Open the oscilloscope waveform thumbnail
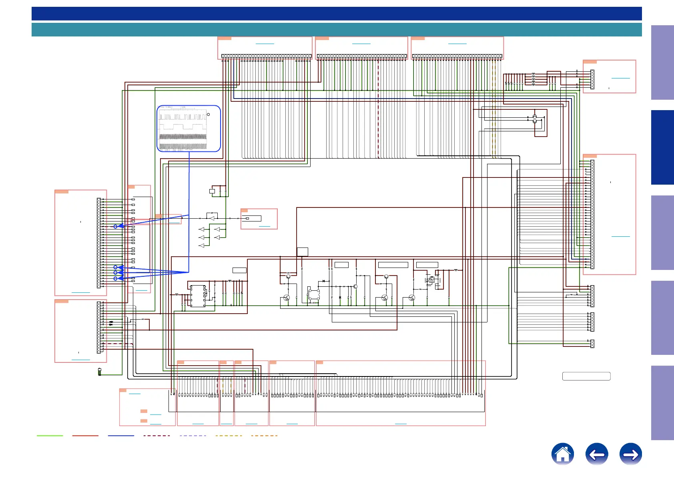The width and height of the screenshot is (674, 477). (189, 129)
